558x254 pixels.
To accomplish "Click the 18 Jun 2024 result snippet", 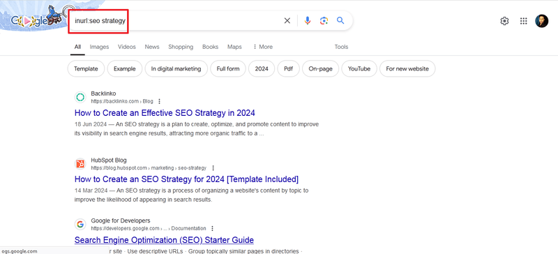I will (x=197, y=129).
